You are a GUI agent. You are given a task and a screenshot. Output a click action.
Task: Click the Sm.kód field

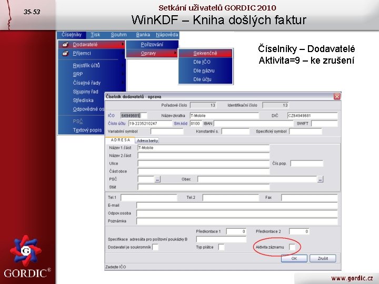coord(196,124)
